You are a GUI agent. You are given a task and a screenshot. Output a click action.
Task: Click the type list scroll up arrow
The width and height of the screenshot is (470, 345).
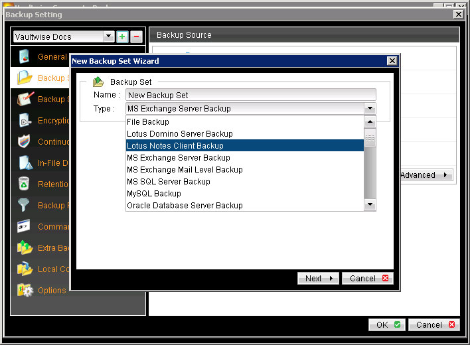pos(370,121)
